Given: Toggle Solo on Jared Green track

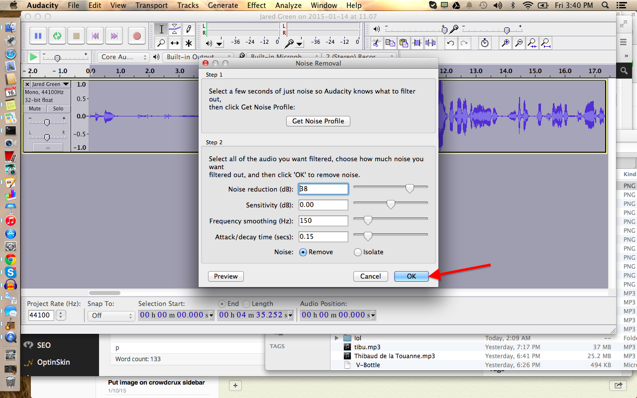Looking at the screenshot, I should pyautogui.click(x=58, y=108).
